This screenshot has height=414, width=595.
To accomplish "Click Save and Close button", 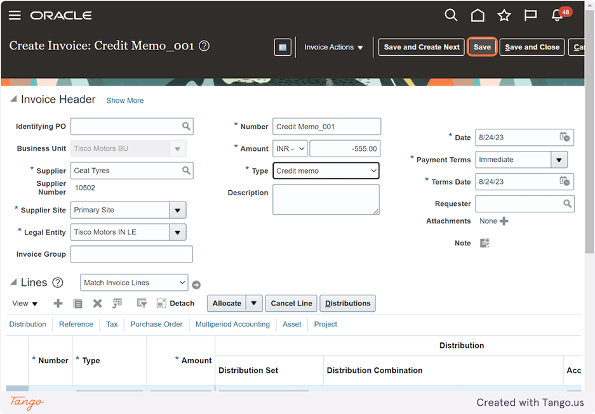I will point(532,47).
